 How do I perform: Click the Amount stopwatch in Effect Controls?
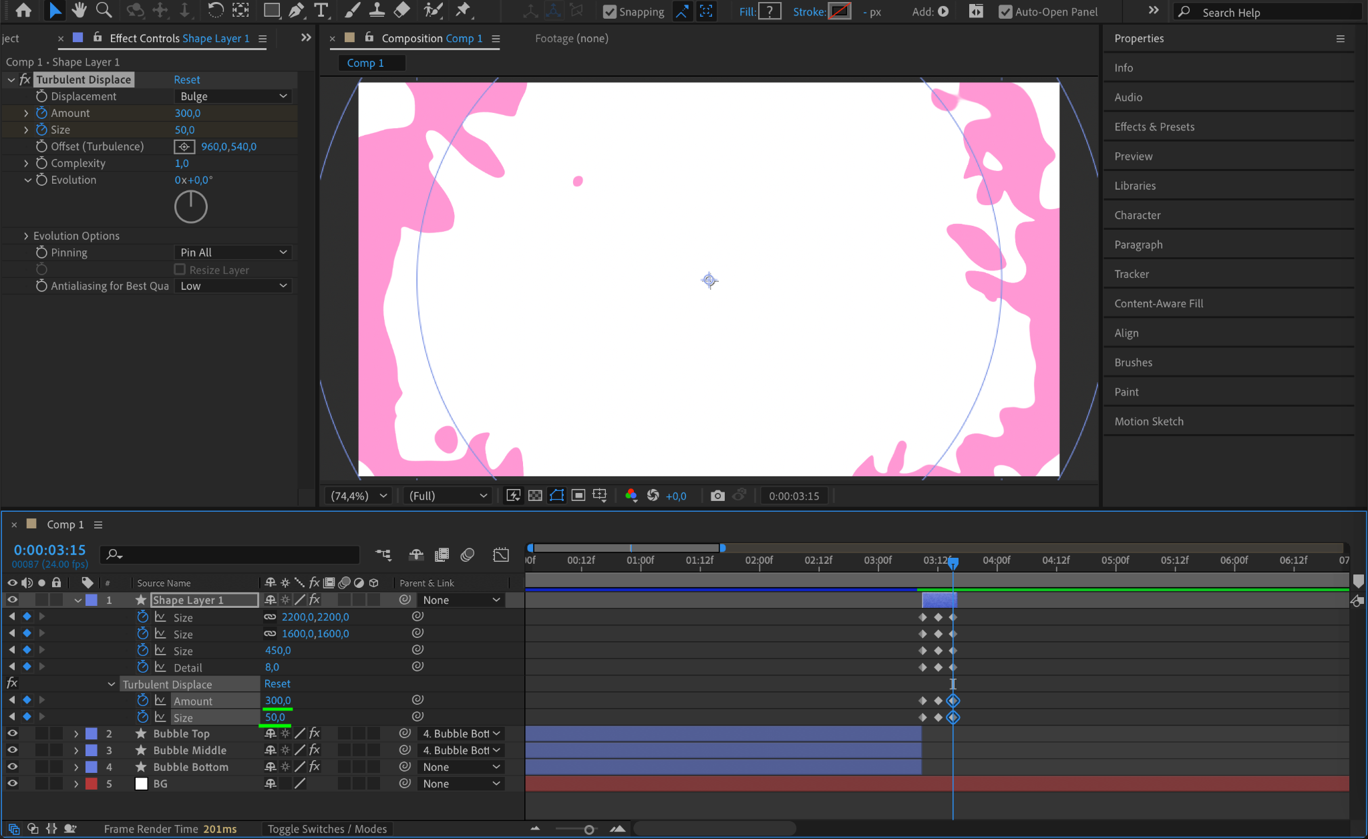tap(41, 113)
